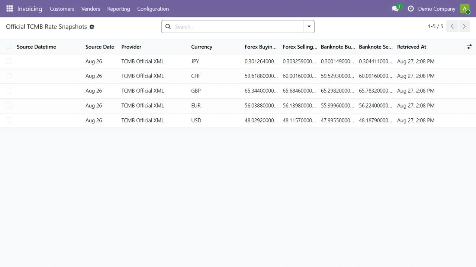Toggle the select-all header checkbox

pyautogui.click(x=9, y=46)
